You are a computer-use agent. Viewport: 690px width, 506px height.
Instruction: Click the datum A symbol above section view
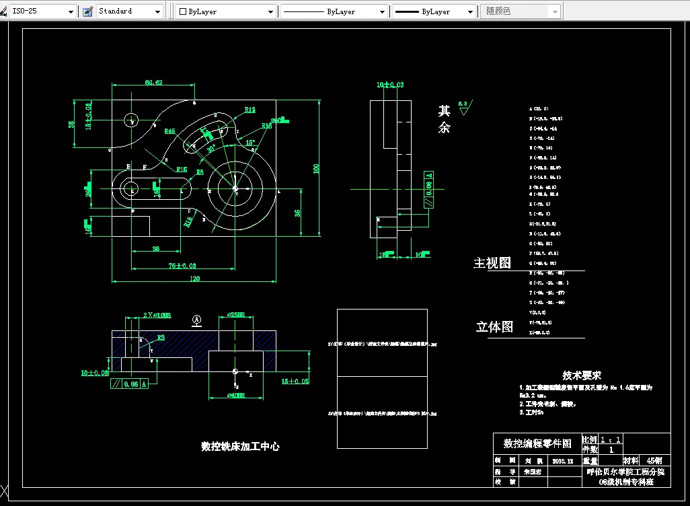point(196,320)
